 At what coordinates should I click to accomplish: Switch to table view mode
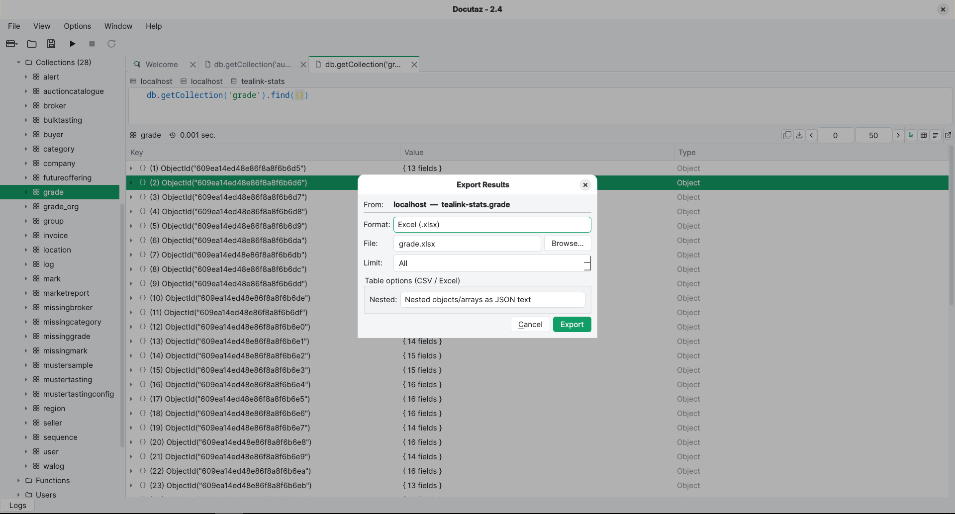tap(924, 135)
